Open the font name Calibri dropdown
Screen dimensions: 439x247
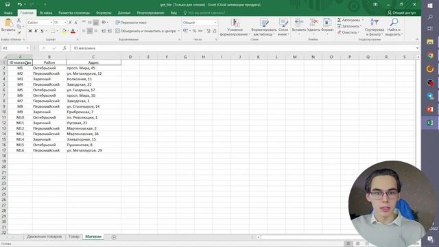pyautogui.click(x=51, y=23)
